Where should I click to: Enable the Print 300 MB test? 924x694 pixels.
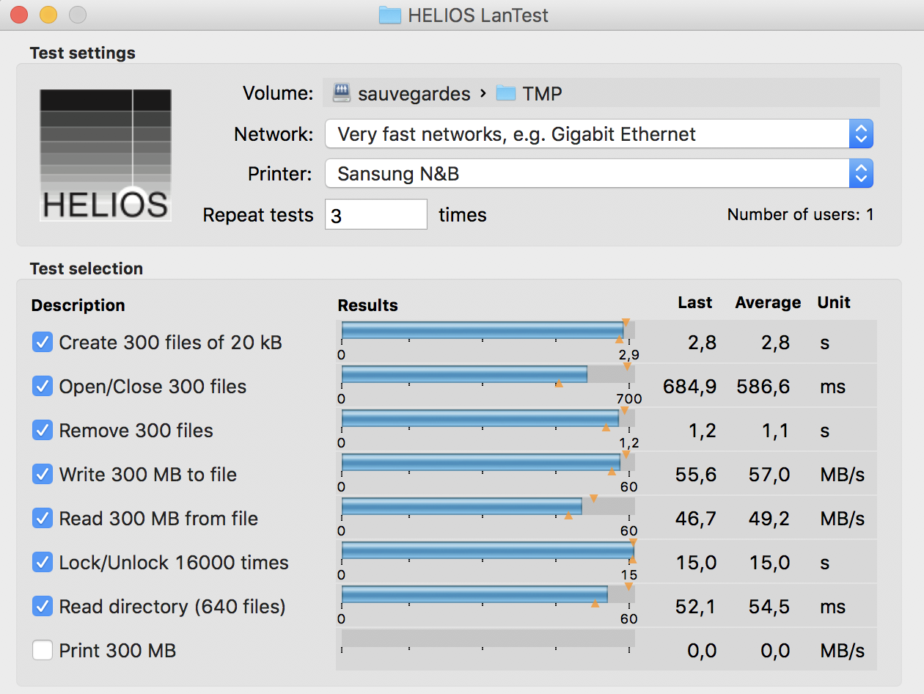[x=43, y=650]
